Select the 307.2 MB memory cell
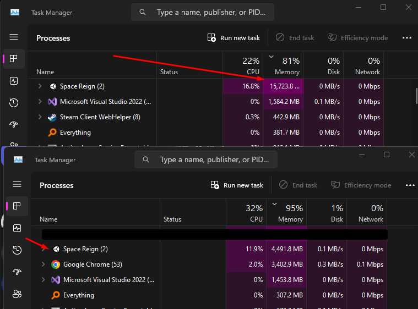Viewport: 418px width, 309px height. (286, 295)
